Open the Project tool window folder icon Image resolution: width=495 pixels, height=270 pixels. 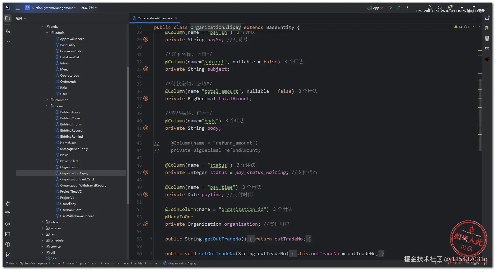pyautogui.click(x=8, y=18)
